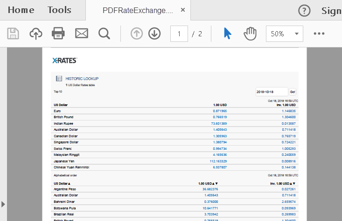Click the Brazilian Real rate 3.703942
Viewport: 342px width, 221px height.
211,214
